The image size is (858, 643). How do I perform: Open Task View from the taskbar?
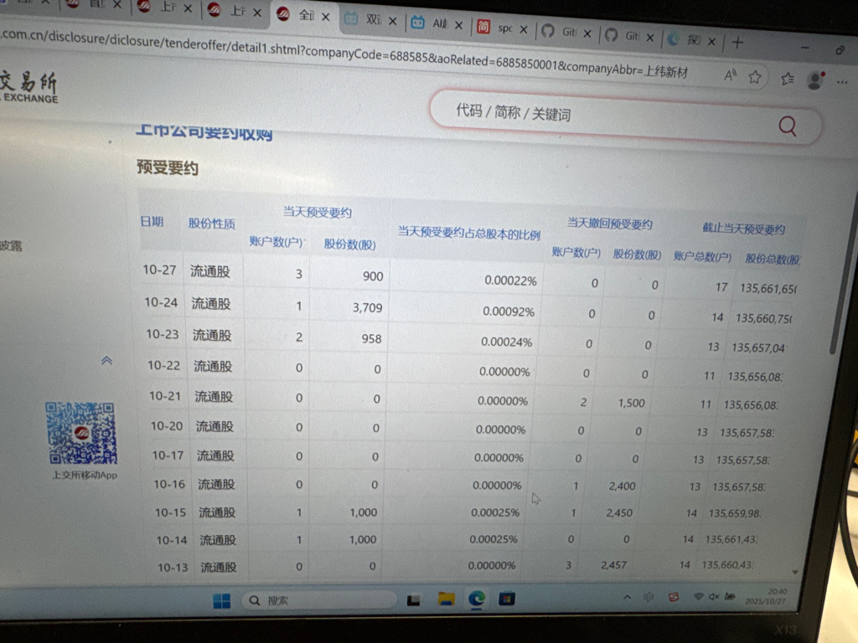[x=414, y=599]
